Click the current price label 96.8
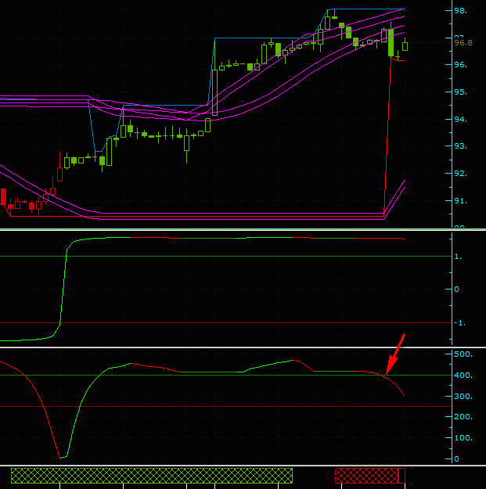This screenshot has width=486, height=489. click(463, 42)
